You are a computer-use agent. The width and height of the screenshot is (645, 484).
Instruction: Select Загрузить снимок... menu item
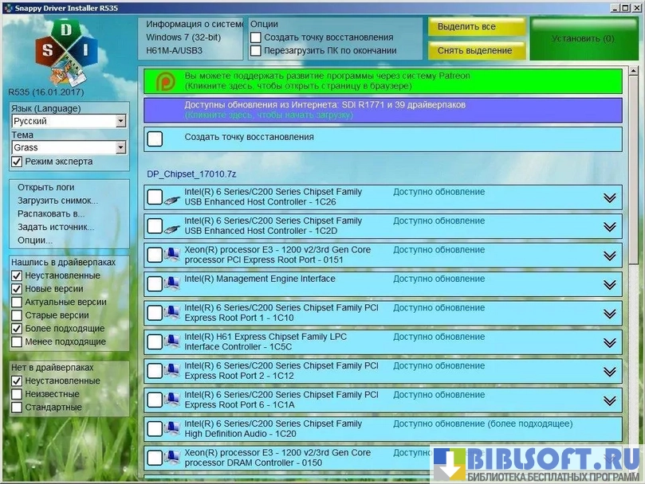(57, 201)
